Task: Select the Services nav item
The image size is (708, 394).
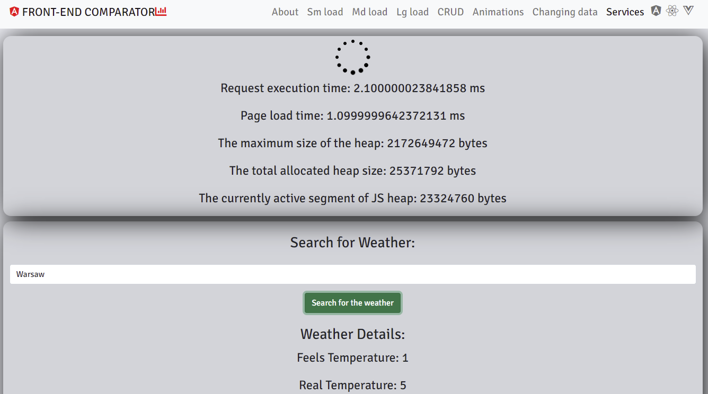Action: (x=625, y=12)
